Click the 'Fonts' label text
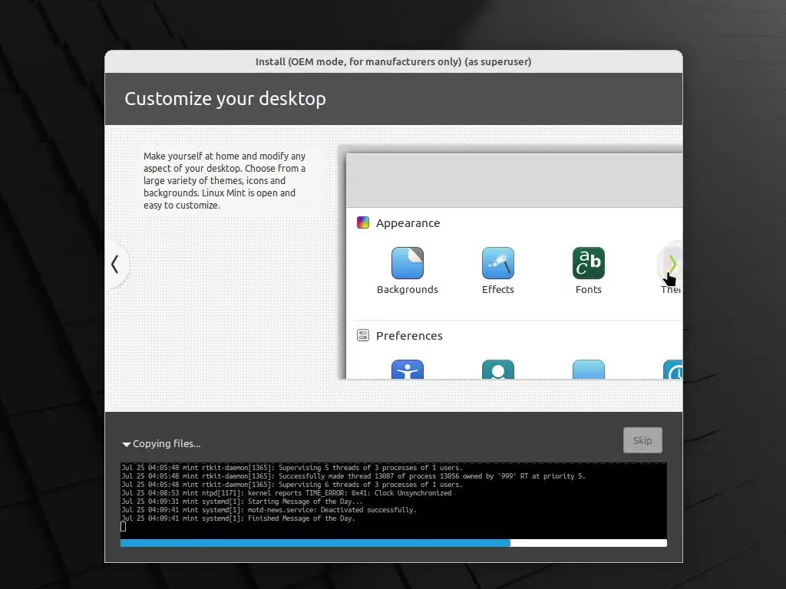This screenshot has height=589, width=786. [589, 289]
